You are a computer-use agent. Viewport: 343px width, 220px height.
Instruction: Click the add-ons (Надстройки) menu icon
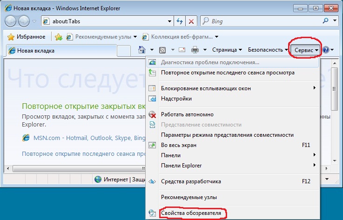tap(152, 99)
